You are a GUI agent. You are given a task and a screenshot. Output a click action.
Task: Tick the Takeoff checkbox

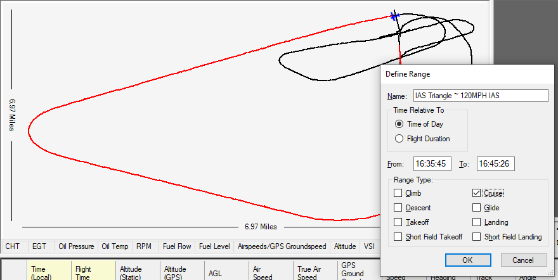pos(398,222)
